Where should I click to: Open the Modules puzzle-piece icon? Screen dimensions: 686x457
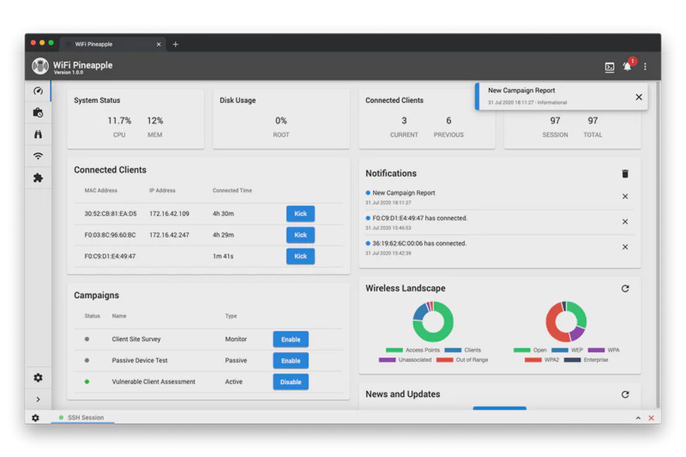[x=38, y=177]
